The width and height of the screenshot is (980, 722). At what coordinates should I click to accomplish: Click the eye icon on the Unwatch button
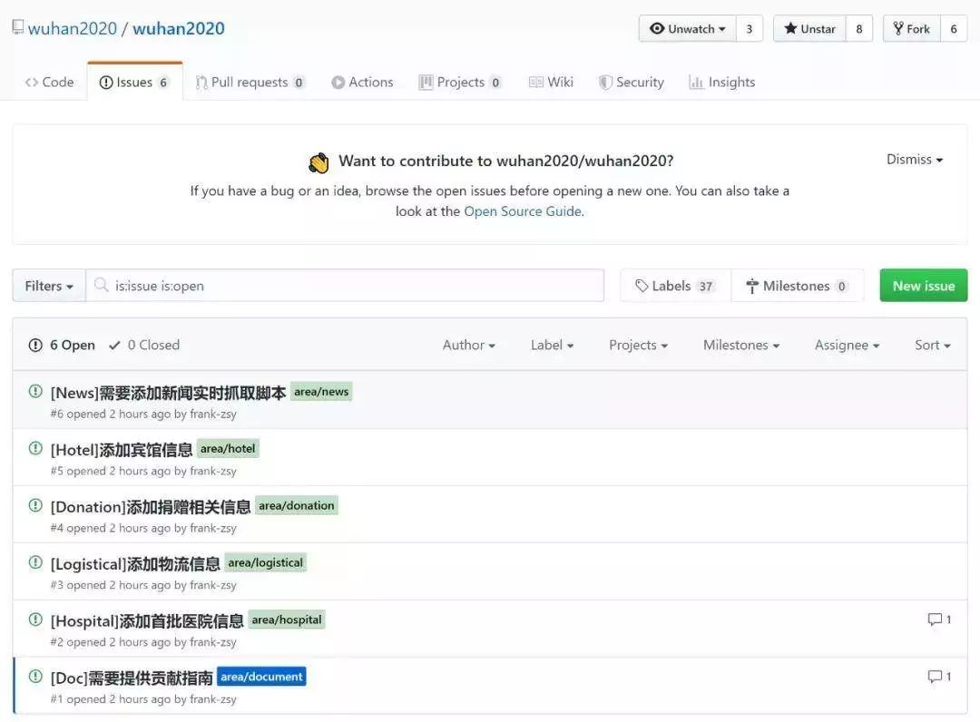(657, 28)
